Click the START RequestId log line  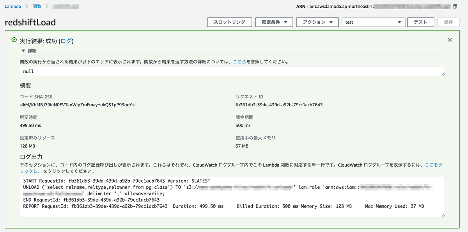(x=117, y=181)
